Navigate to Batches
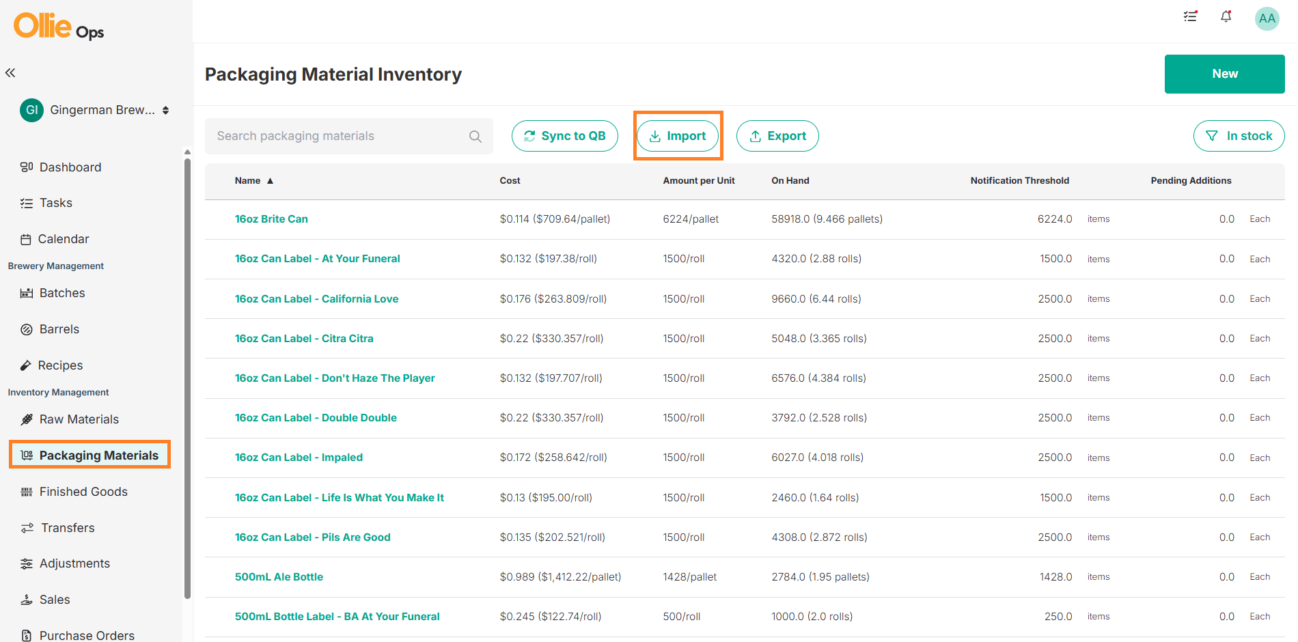 [x=53, y=293]
